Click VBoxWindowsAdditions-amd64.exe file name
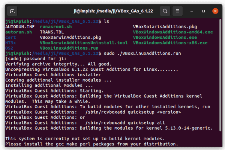225x150 pixels. coord(173,32)
